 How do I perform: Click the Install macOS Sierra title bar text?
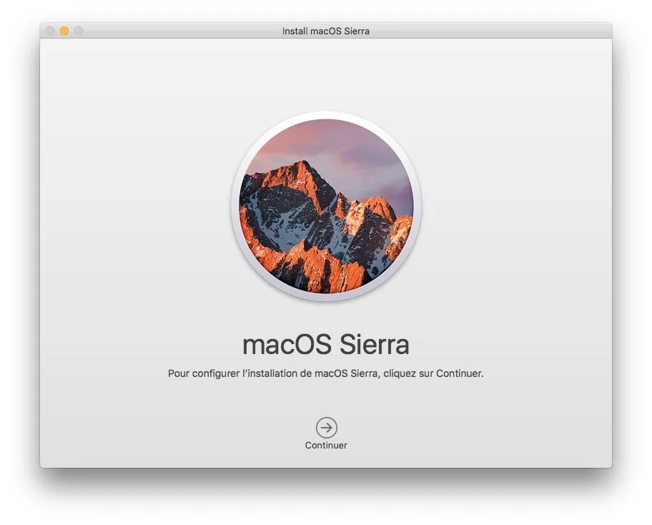point(326,31)
